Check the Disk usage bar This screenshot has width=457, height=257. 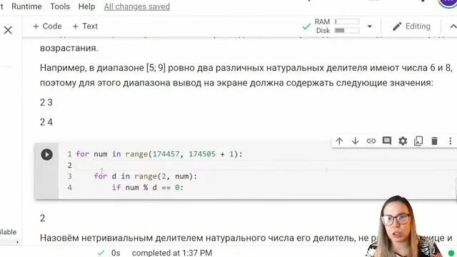347,30
